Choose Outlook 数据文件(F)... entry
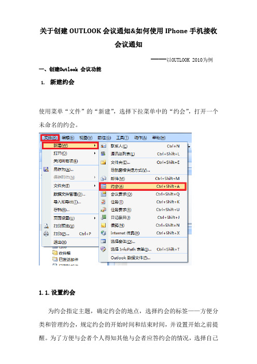 pyautogui.click(x=131, y=258)
